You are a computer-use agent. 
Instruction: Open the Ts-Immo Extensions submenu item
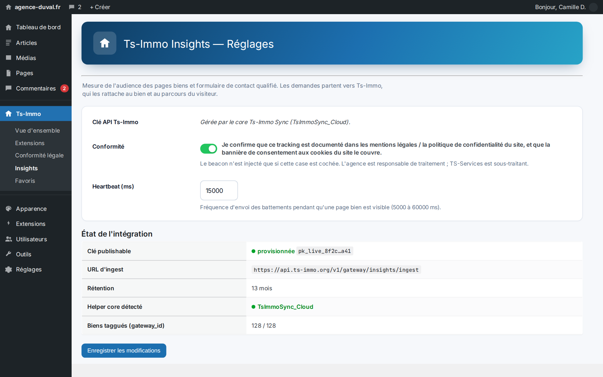point(30,143)
